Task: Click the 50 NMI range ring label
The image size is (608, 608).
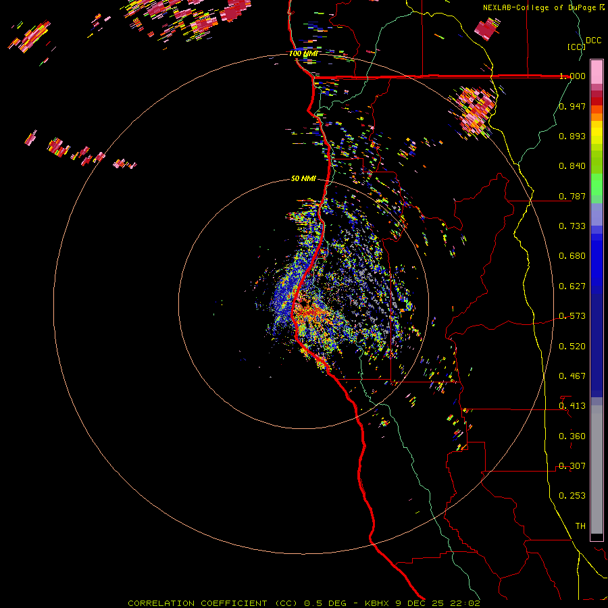Action: [x=303, y=178]
